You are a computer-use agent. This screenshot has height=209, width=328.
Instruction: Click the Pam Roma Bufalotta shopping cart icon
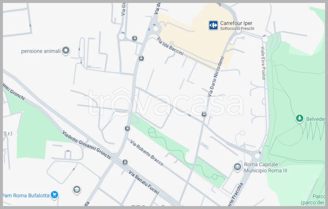(x=54, y=195)
